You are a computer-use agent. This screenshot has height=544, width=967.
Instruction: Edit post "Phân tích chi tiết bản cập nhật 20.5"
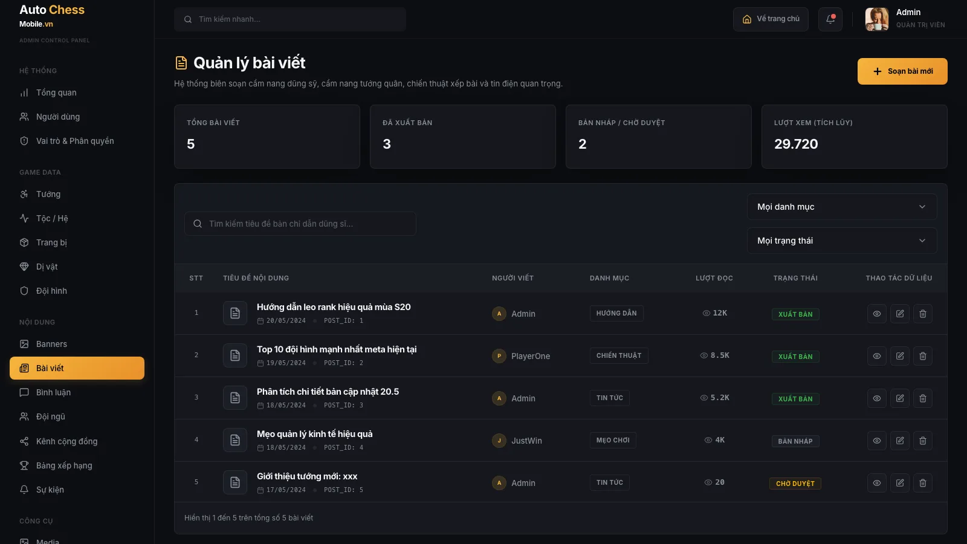[x=900, y=398]
